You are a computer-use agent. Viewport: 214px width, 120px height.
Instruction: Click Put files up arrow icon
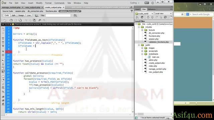pyautogui.click(x=152, y=17)
